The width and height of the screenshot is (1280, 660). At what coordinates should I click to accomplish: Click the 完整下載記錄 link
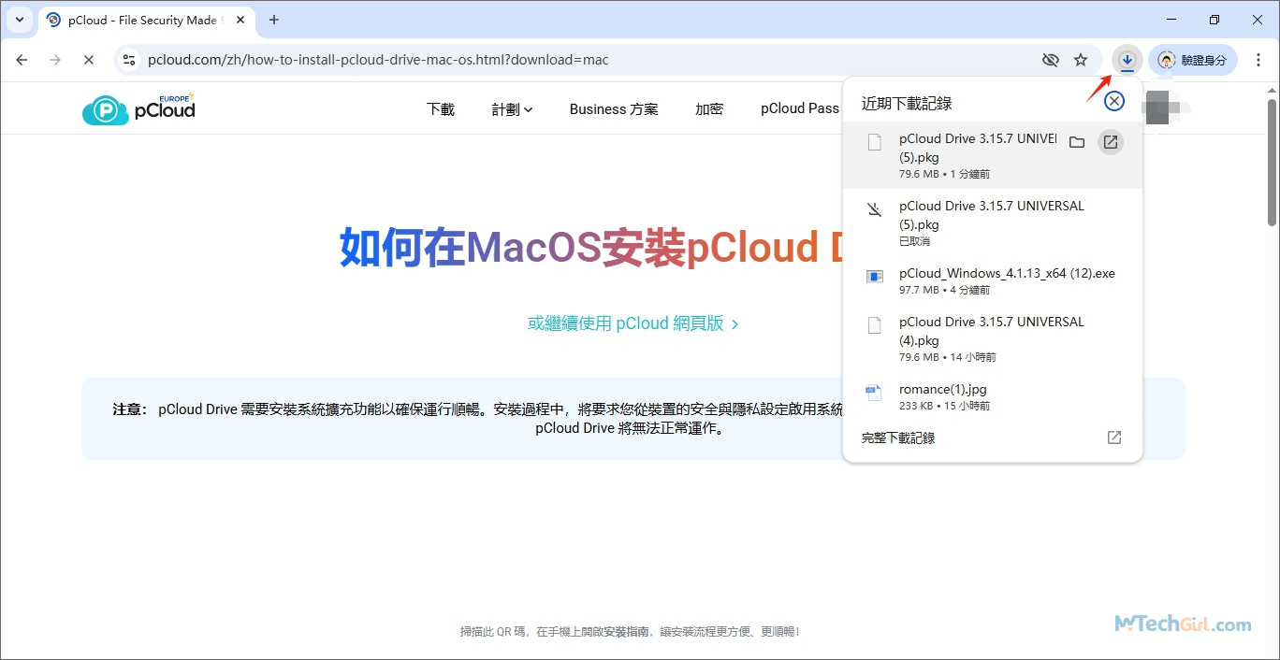point(898,438)
